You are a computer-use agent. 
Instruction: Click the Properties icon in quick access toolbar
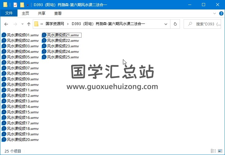click(x=16, y=5)
